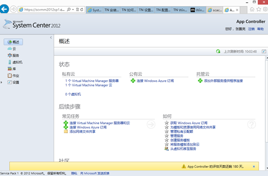
Task: Select 概述 in the navigation pane
Action: pyautogui.click(x=14, y=42)
